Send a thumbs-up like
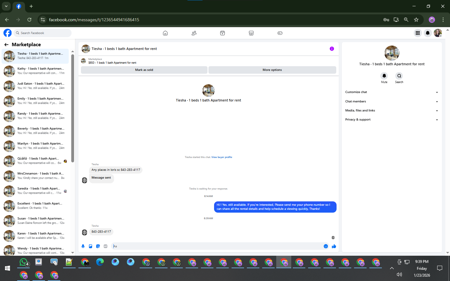The height and width of the screenshot is (281, 450). (334, 246)
